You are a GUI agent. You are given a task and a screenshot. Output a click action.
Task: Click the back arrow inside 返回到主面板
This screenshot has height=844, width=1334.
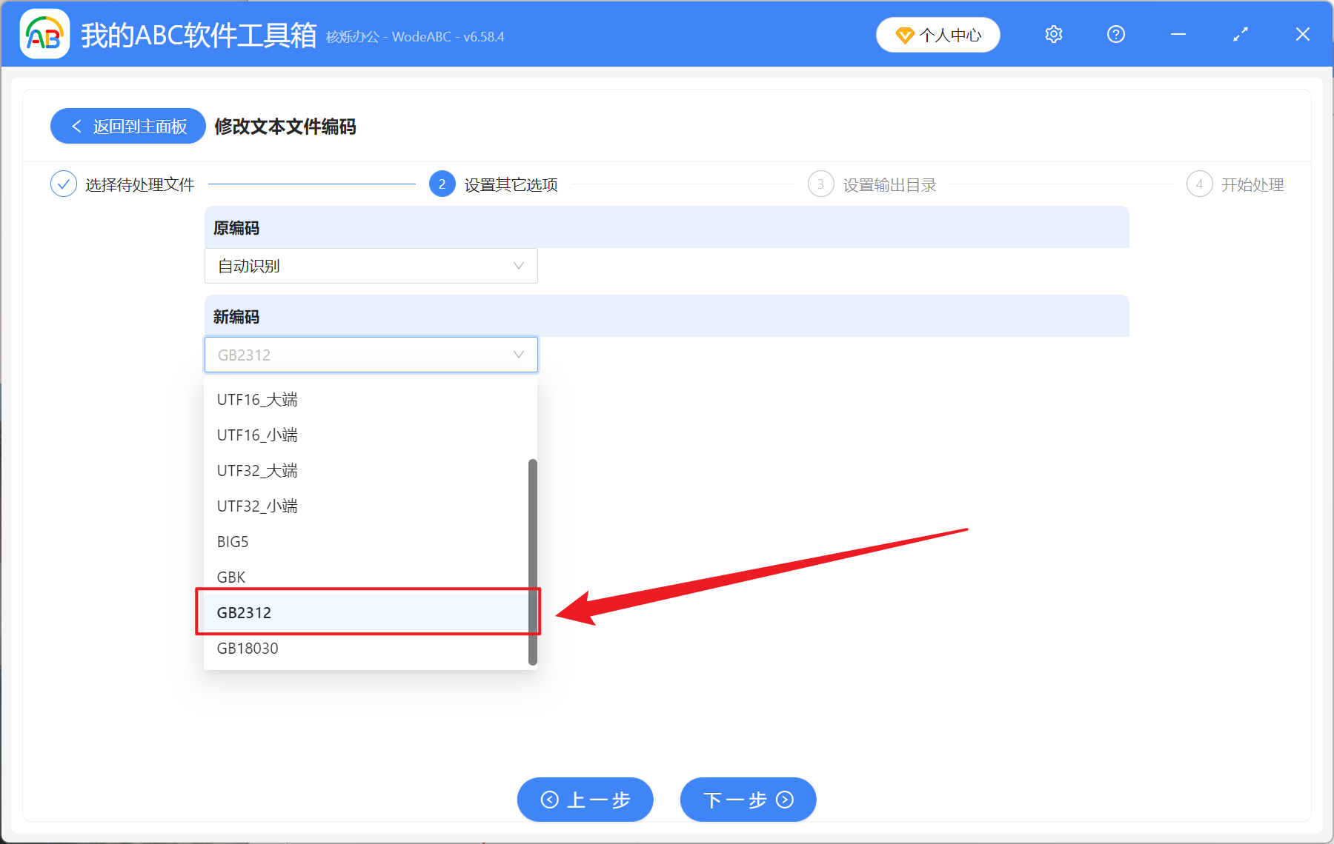tap(76, 126)
